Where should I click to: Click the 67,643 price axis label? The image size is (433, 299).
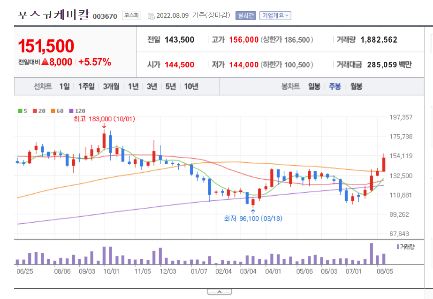pos(399,234)
